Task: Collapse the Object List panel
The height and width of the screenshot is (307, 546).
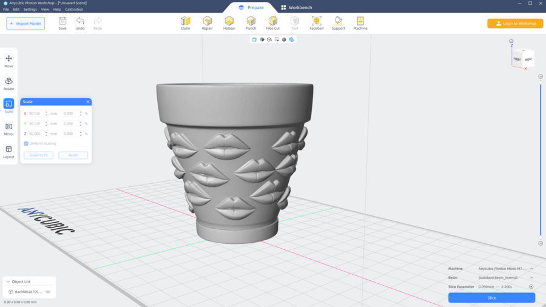Action: pos(7,282)
